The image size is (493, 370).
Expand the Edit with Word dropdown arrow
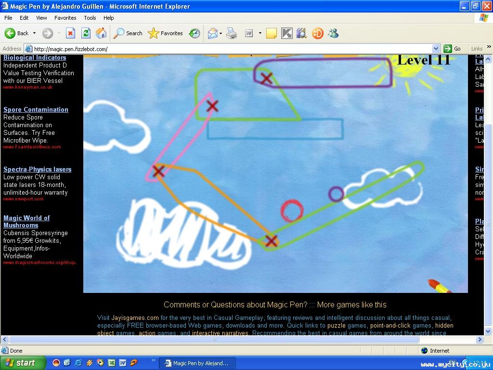coord(260,33)
